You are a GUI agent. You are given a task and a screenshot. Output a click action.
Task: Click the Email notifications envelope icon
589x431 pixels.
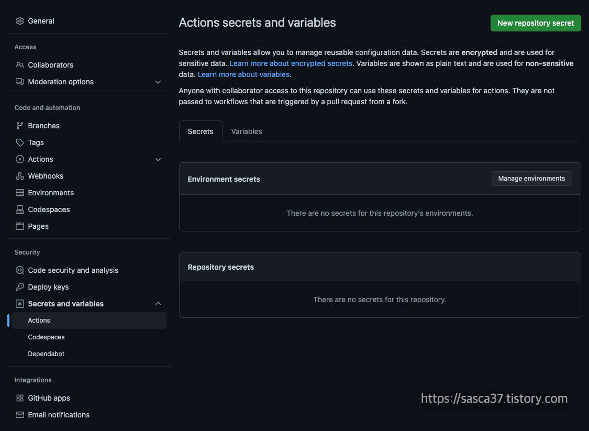pos(20,415)
